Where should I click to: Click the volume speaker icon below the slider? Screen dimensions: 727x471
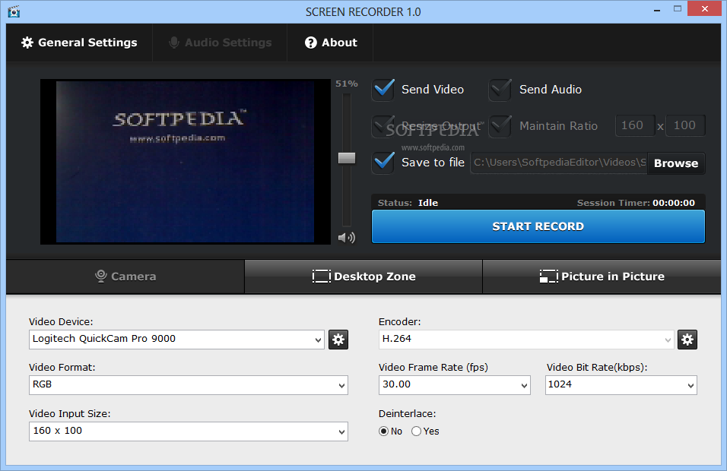click(x=346, y=238)
